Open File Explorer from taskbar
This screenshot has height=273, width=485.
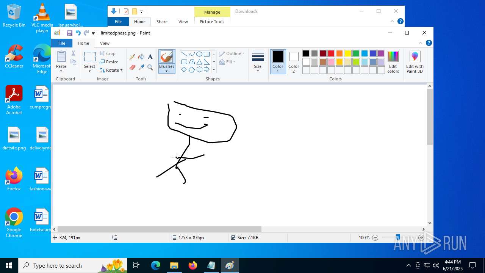174,265
